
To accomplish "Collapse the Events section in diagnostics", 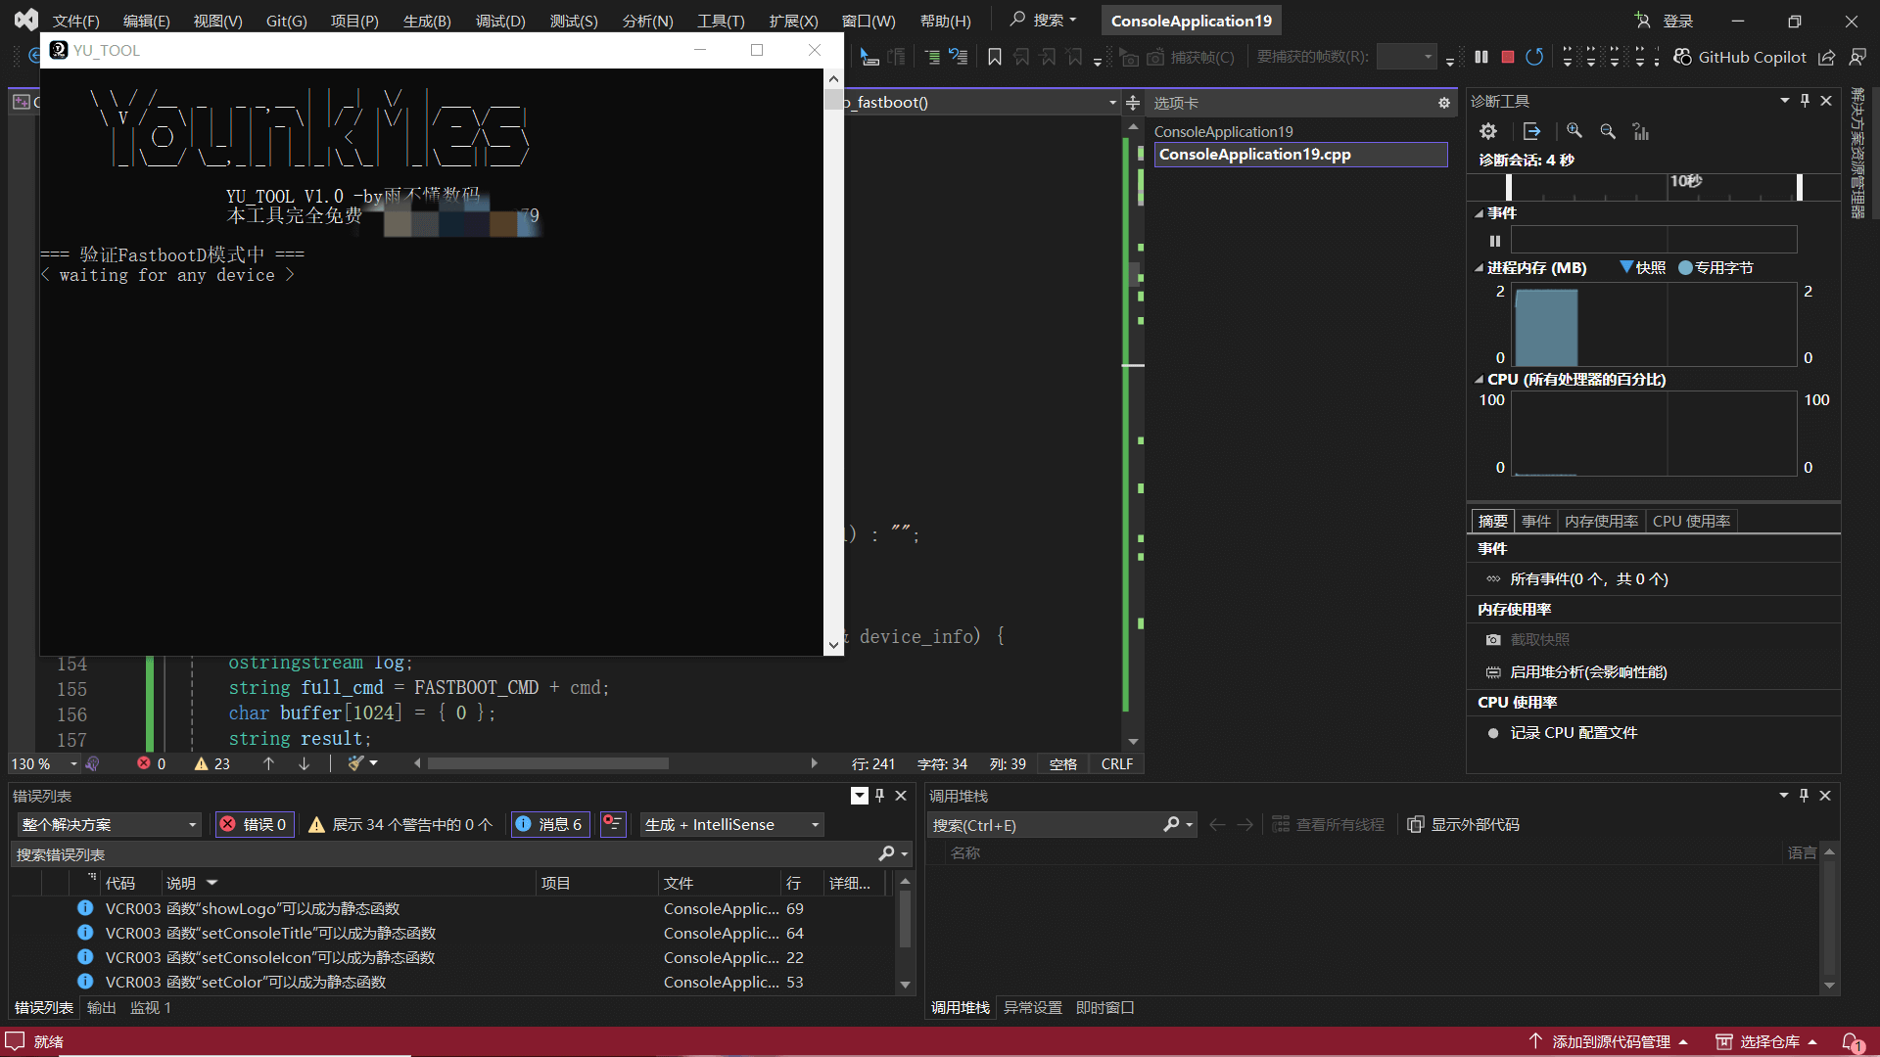I will click(1479, 213).
